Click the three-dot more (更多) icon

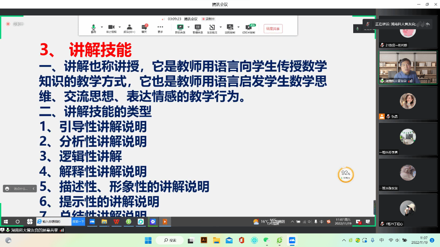click(160, 27)
